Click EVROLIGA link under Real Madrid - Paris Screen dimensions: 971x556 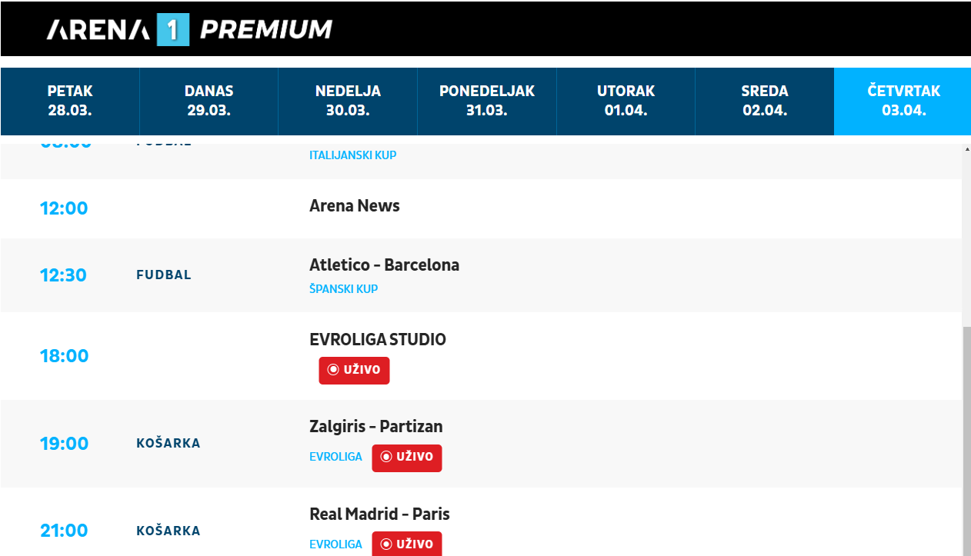[x=335, y=544]
